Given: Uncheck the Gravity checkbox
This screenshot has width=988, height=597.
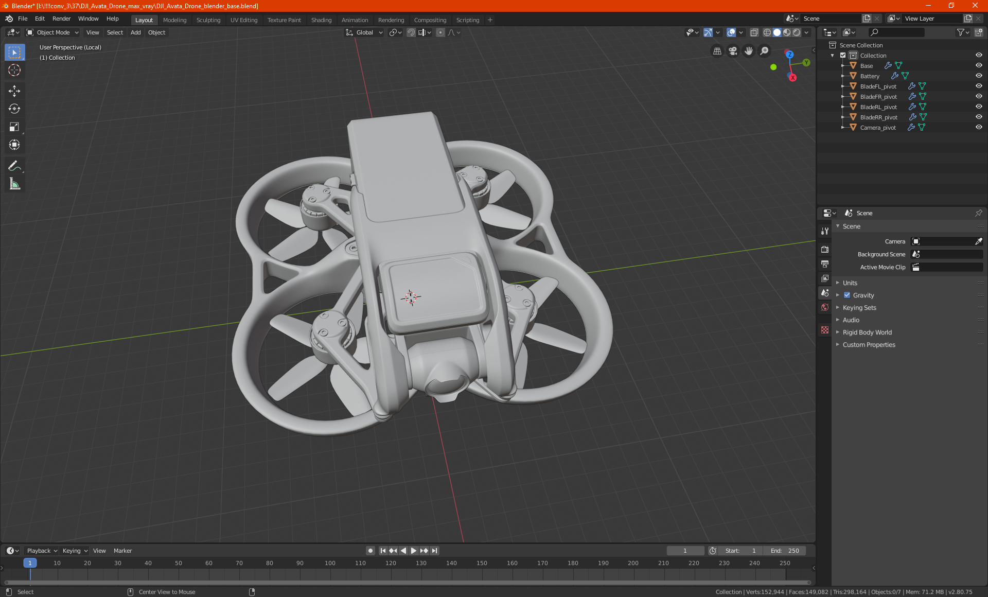Looking at the screenshot, I should 847,295.
